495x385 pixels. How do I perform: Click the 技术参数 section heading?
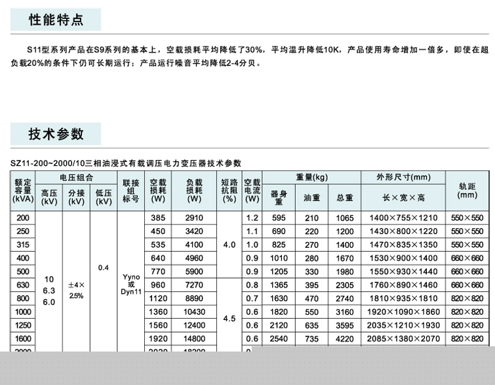click(56, 134)
